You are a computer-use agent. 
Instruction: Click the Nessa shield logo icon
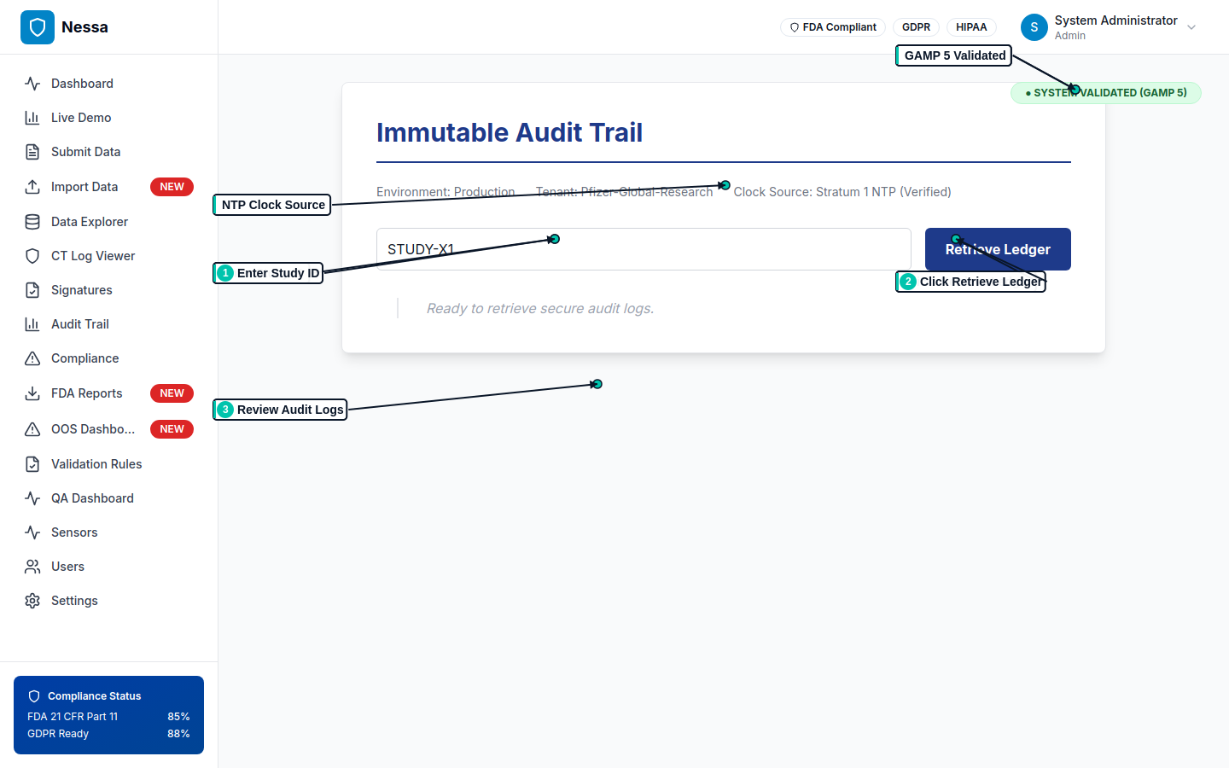point(38,27)
